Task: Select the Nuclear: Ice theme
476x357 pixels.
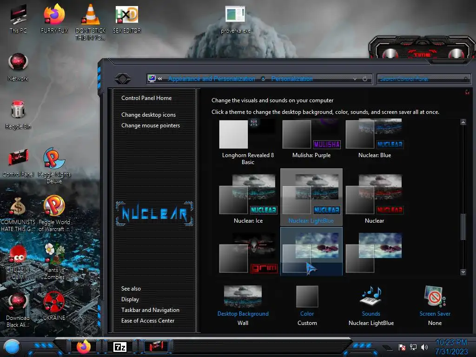Action: (x=248, y=198)
